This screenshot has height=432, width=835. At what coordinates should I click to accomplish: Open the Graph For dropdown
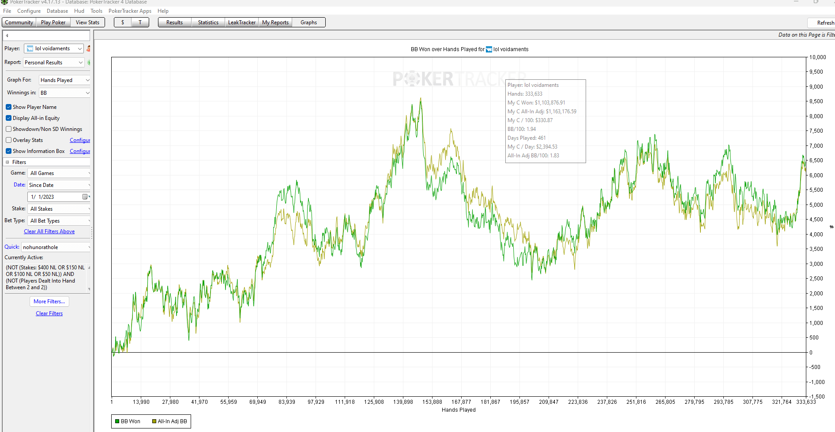tap(64, 80)
